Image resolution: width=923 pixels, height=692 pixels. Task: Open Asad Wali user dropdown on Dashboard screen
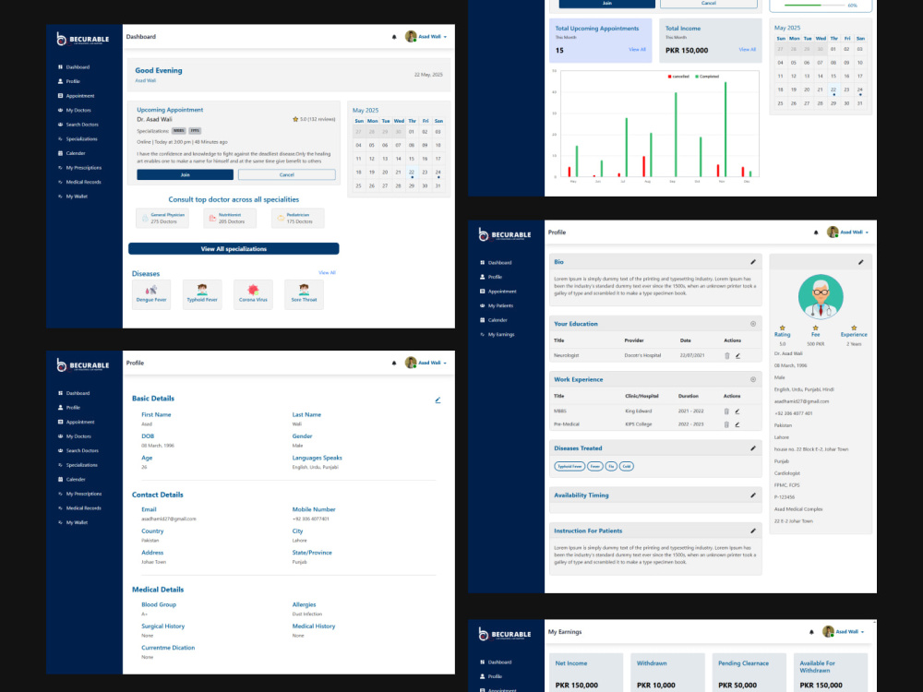coord(426,37)
